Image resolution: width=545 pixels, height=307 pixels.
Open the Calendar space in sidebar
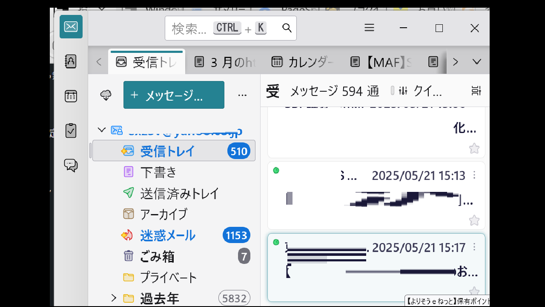[71, 96]
